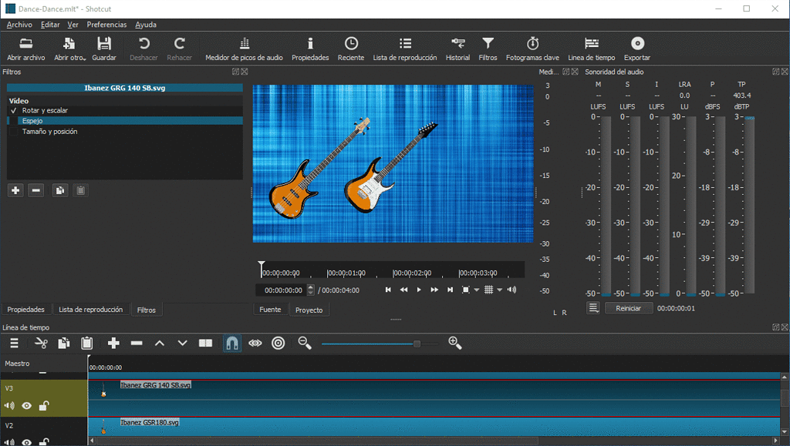Hide track V3 with the eye icon
This screenshot has height=446, width=790.
pyautogui.click(x=27, y=406)
